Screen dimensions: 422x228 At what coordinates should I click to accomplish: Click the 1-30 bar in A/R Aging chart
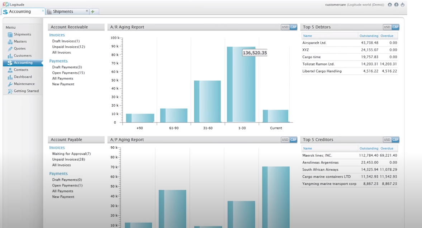pos(241,84)
